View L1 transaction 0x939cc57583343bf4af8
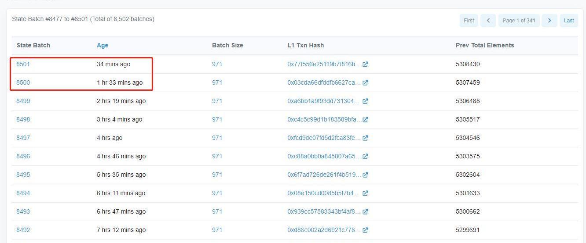Screen dimensions: 586x243 tap(324, 212)
